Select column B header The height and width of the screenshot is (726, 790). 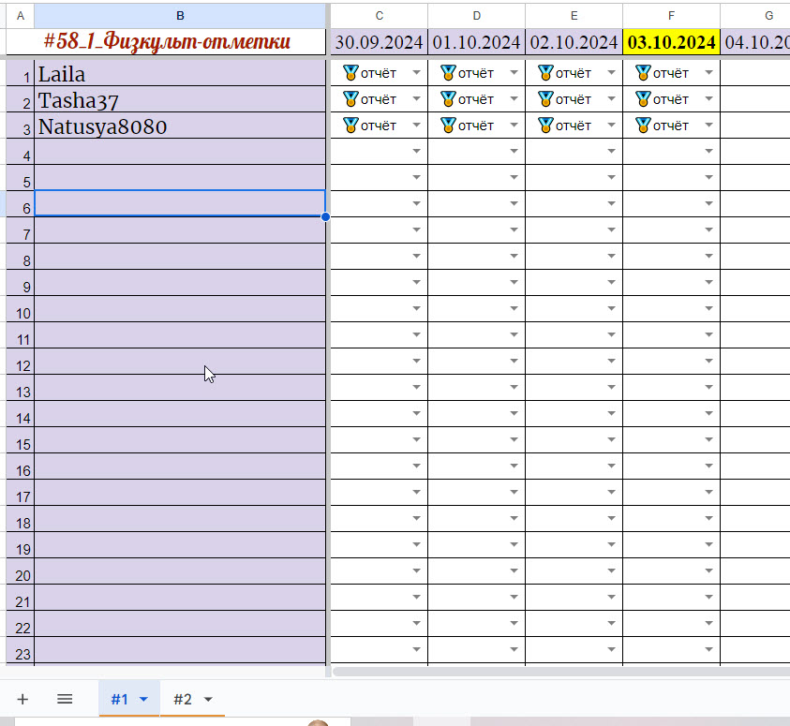coord(180,15)
